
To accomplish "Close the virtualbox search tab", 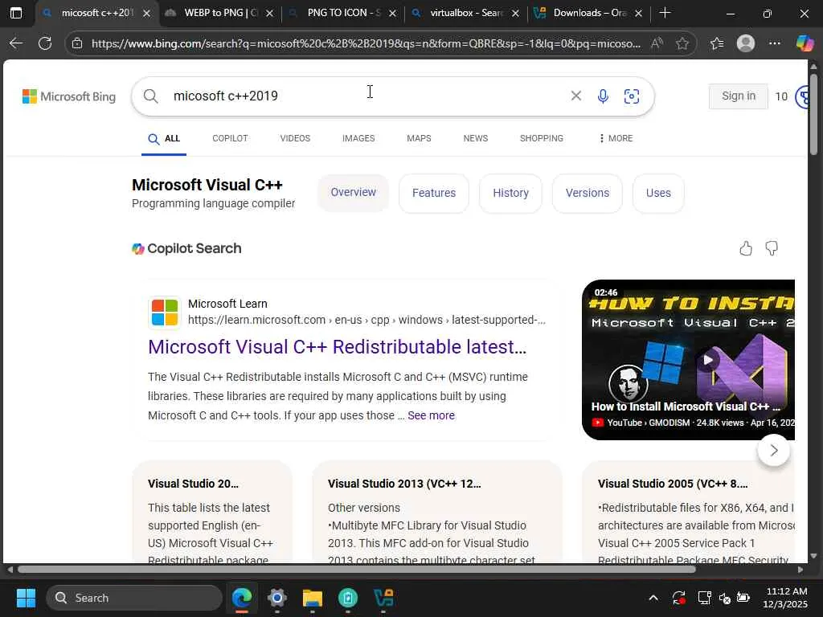I will tap(515, 14).
